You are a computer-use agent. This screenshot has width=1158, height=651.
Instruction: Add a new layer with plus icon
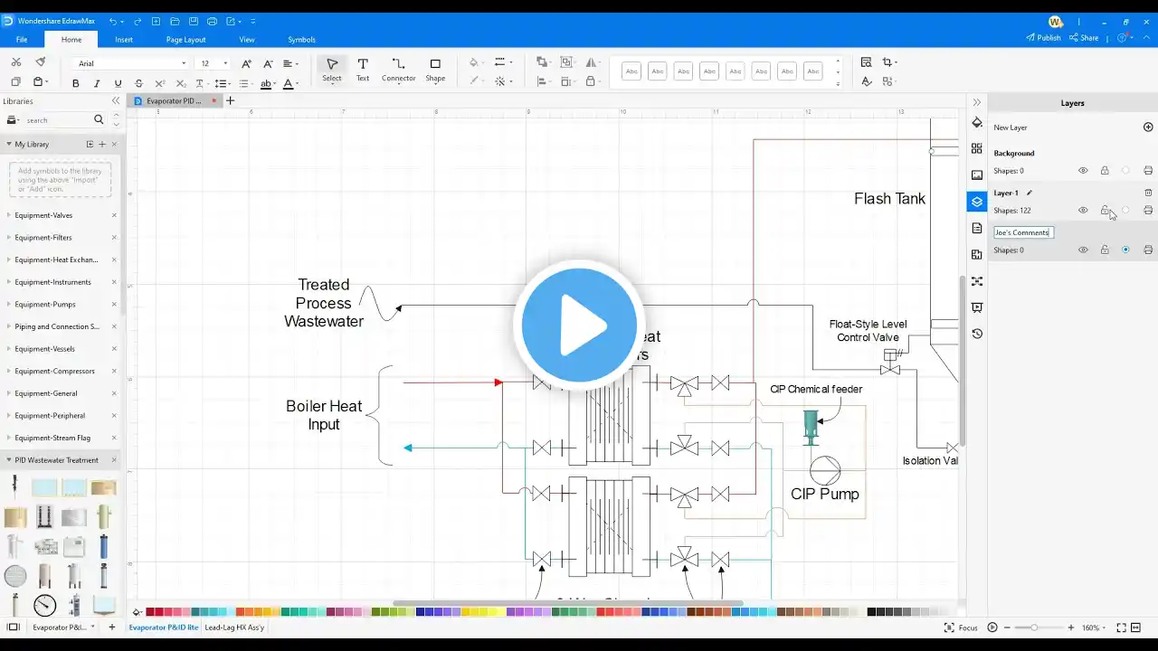pos(1148,127)
